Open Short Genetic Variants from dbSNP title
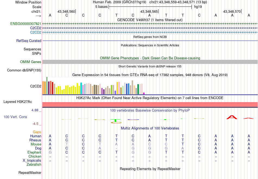Image resolution: width=258 pixels, height=179 pixels. (x=150, y=66)
